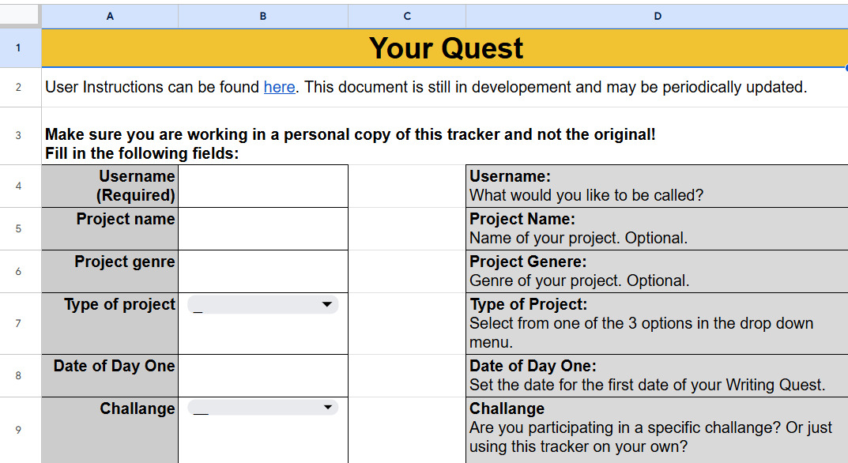
Task: Click the 'Date of Day One:' description cell
Action: pos(656,375)
